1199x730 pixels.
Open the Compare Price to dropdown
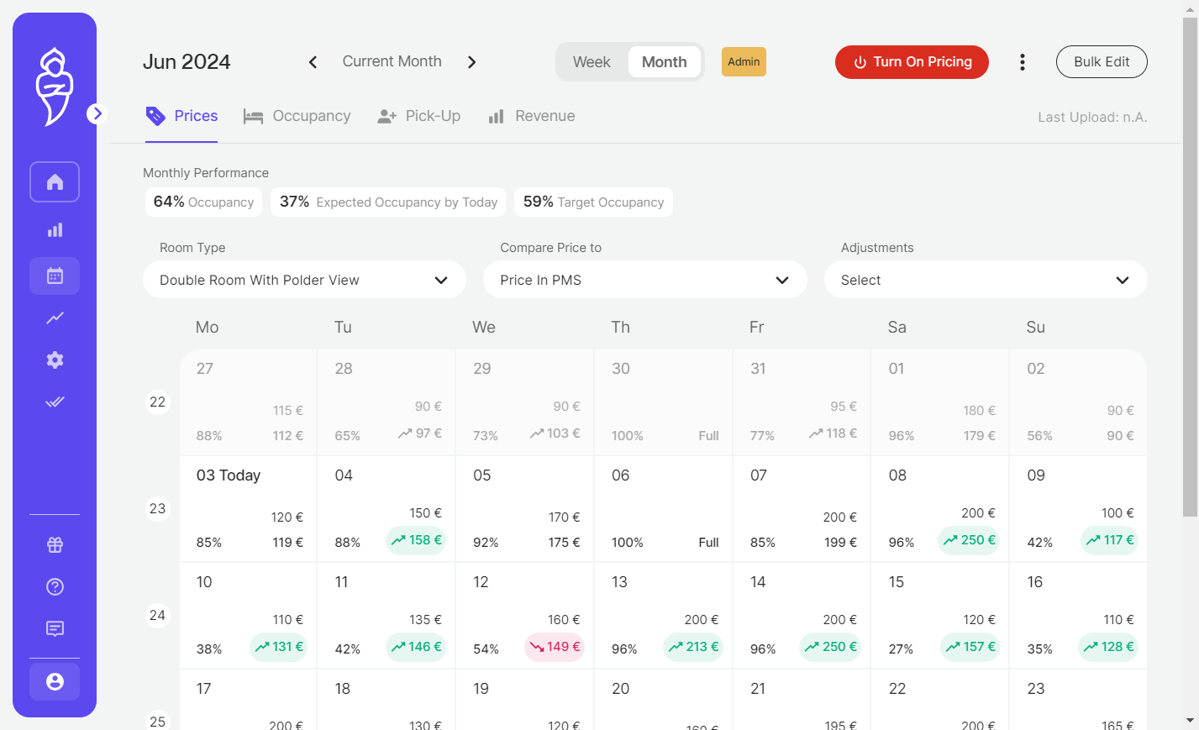click(x=644, y=280)
